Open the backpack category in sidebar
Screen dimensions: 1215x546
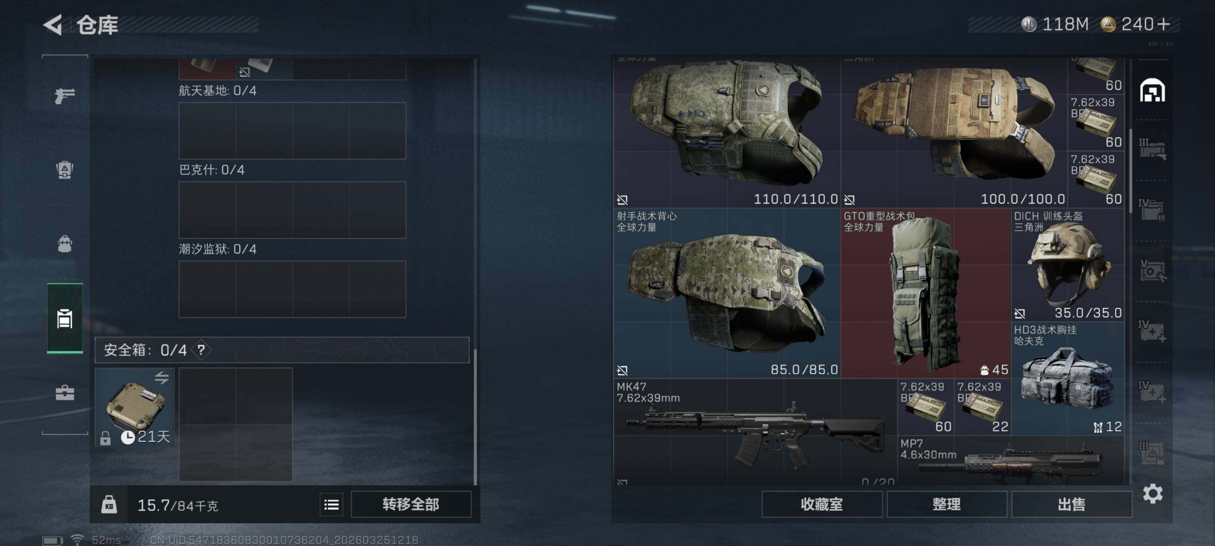click(x=65, y=244)
